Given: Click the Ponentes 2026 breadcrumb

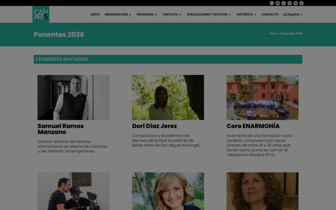Looking at the screenshot, I should click(x=291, y=33).
